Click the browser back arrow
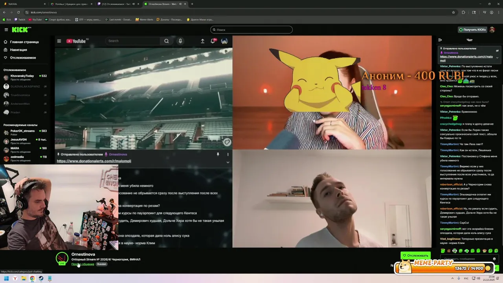Viewport: 503px width, 283px height. (4, 12)
